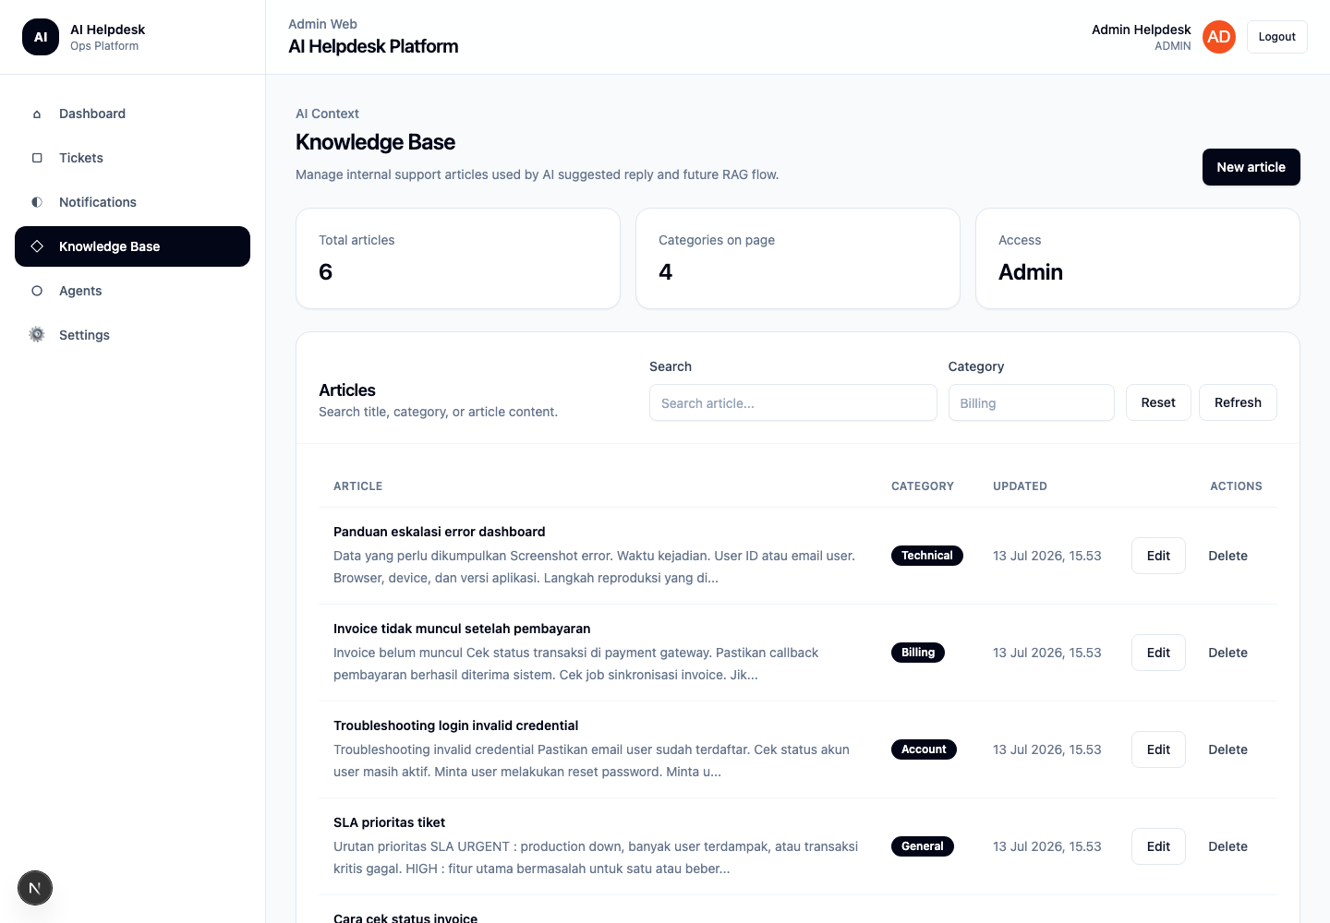Go to the Tickets page
The image size is (1330, 923).
[132, 158]
